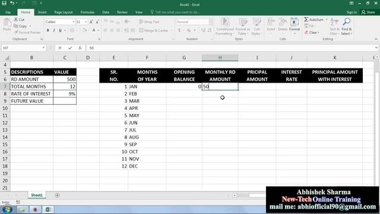Click in the formula bar showing 50
The width and height of the screenshot is (380, 214).
(x=230, y=48)
